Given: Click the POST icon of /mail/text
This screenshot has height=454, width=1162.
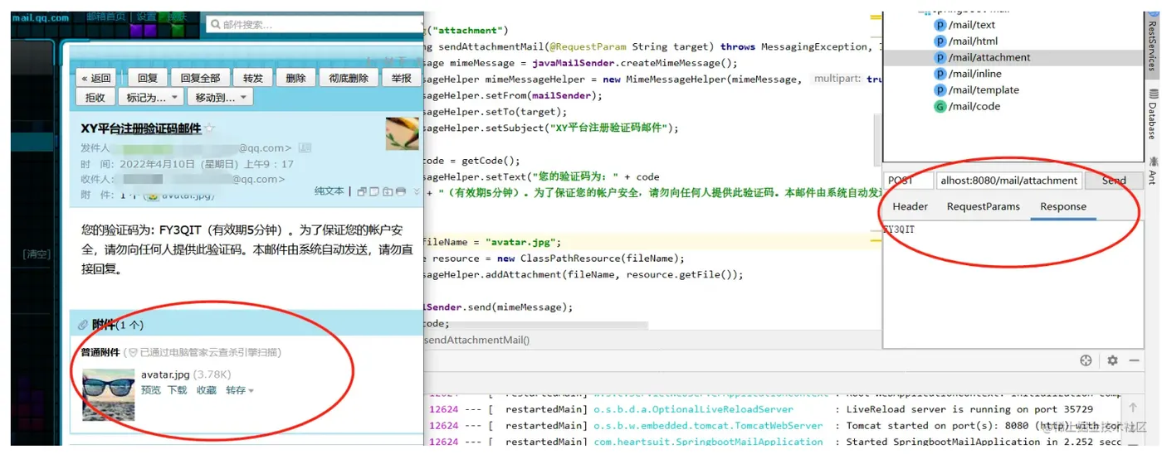Looking at the screenshot, I should coord(940,25).
